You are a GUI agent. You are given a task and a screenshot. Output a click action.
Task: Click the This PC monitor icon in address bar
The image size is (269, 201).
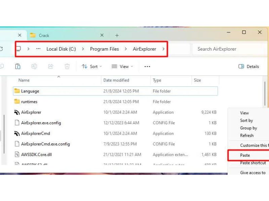(x=18, y=49)
